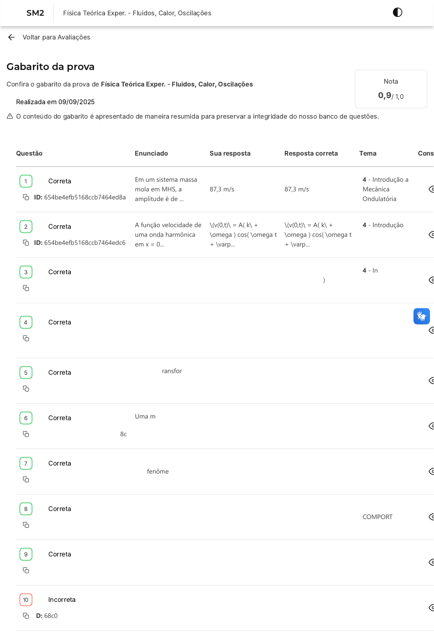Screen dimensions: 434x632
Task: Click copy icon for question 10
Action: click(x=26, y=616)
